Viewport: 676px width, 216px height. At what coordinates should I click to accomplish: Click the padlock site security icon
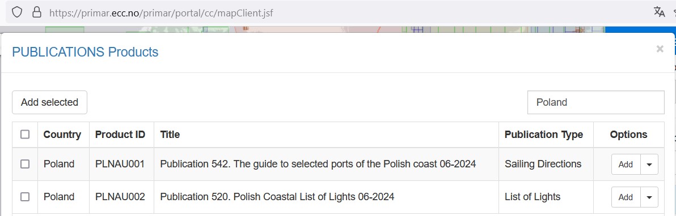[x=37, y=12]
